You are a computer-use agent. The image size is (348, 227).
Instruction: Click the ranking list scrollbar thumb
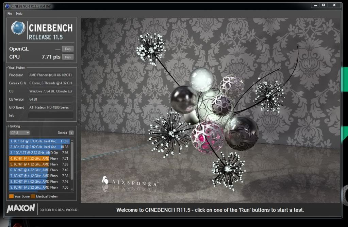[x=72, y=161]
